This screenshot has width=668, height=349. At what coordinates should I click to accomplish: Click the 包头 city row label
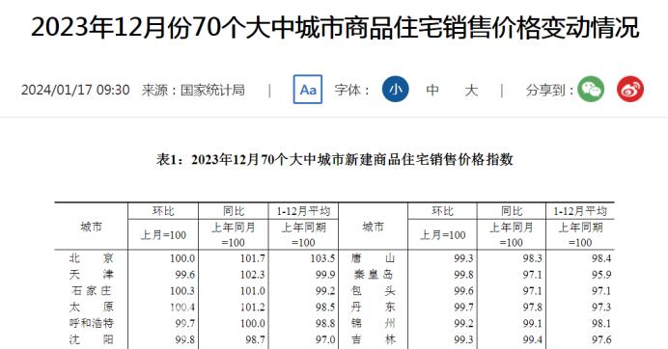(x=374, y=291)
